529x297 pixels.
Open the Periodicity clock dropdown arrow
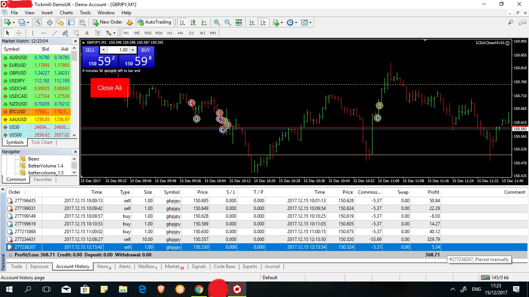click(296, 22)
